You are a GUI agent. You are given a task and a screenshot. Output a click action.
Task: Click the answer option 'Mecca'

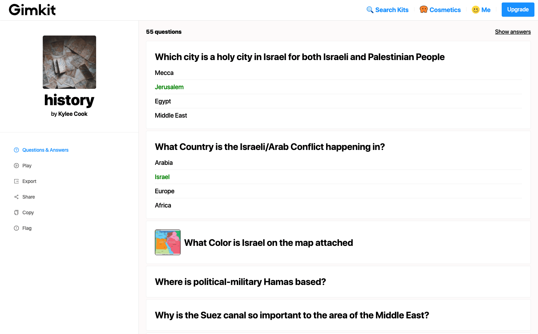(x=164, y=73)
